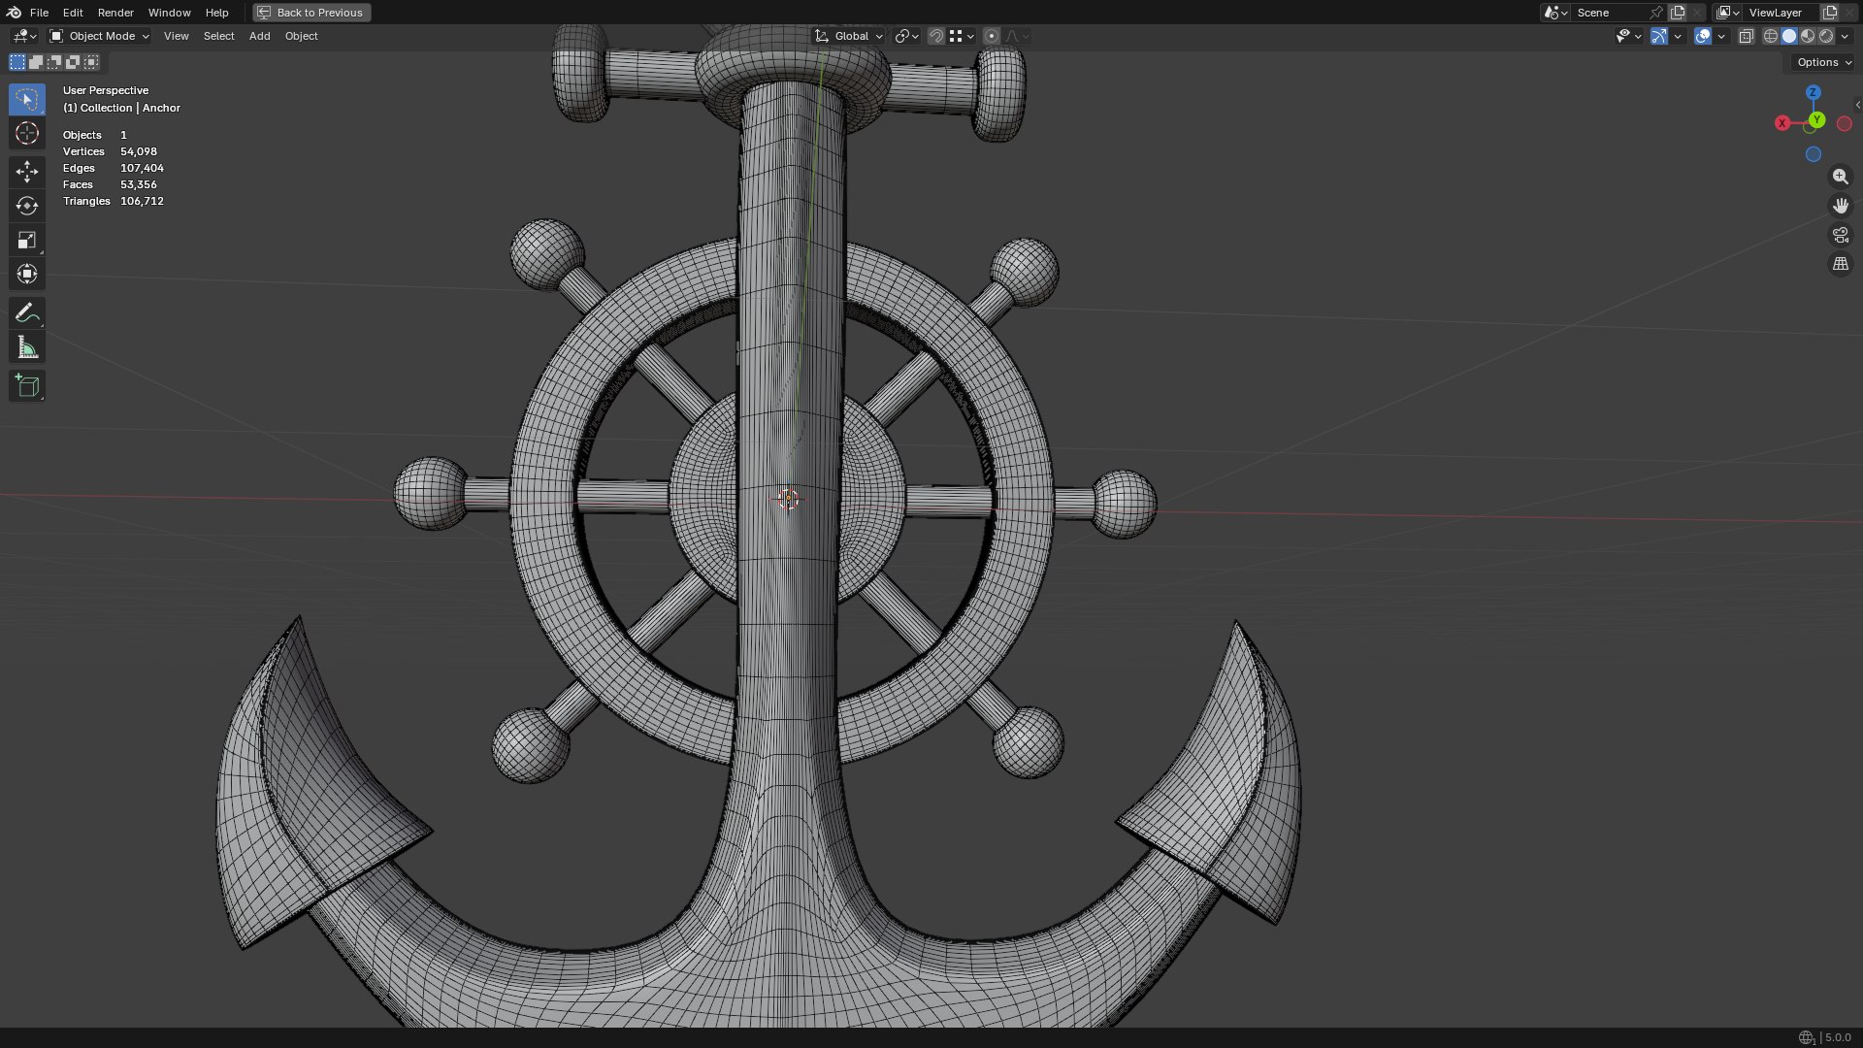Image resolution: width=1863 pixels, height=1048 pixels.
Task: Select the Scale tool
Action: click(27, 240)
